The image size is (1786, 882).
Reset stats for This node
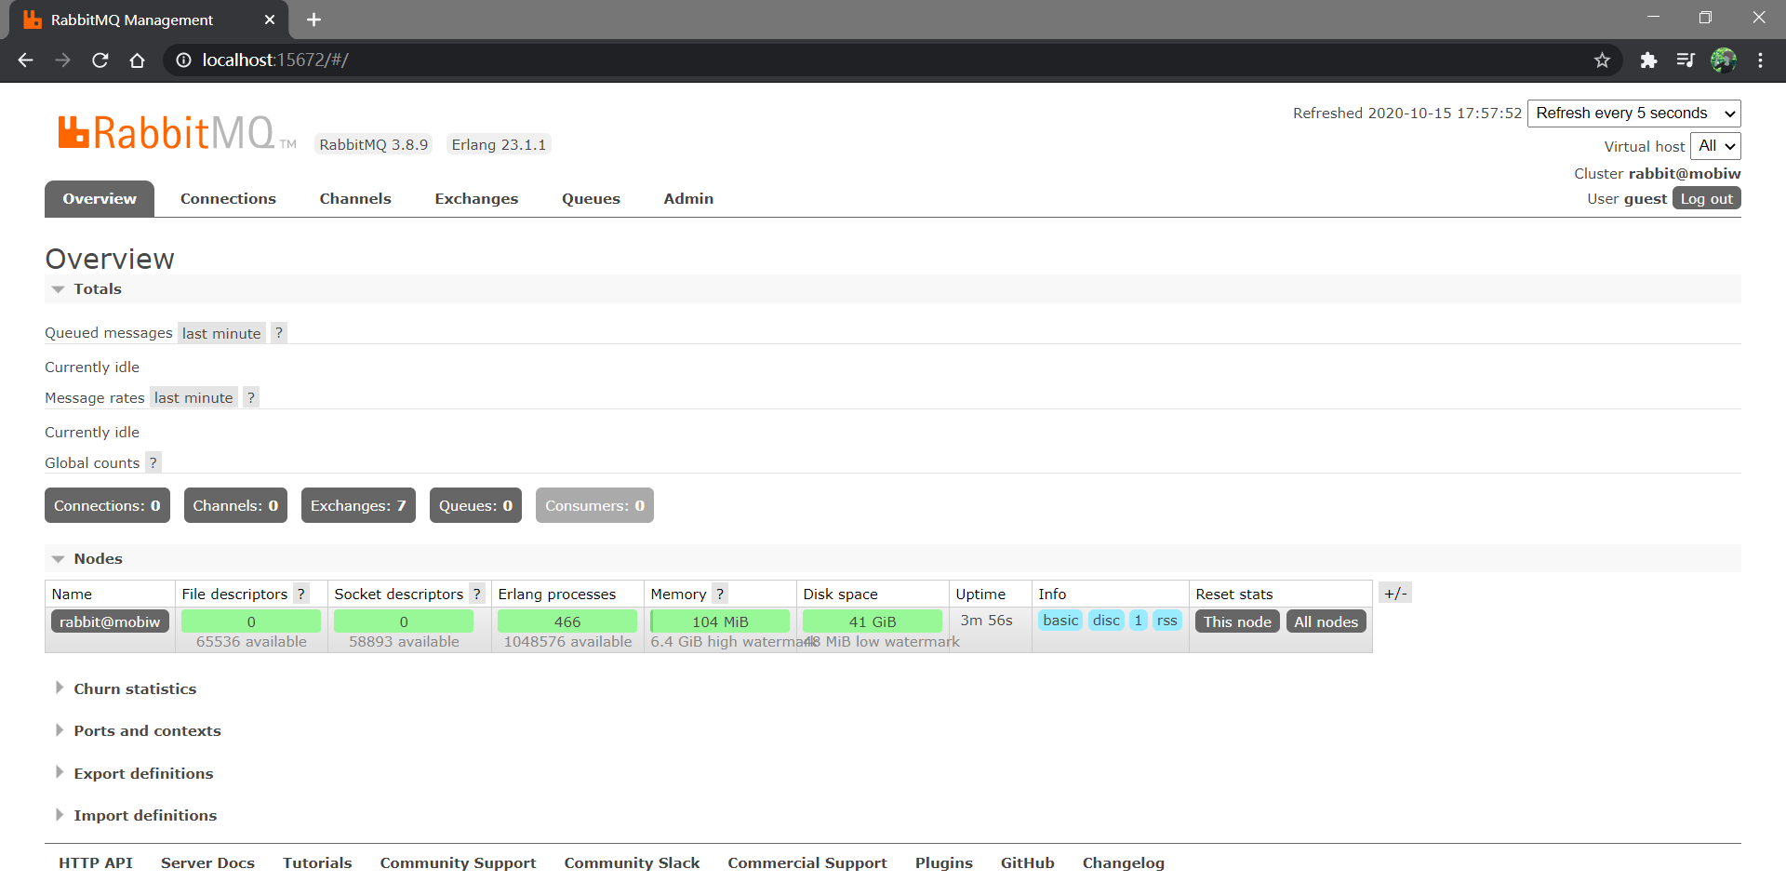1237,621
